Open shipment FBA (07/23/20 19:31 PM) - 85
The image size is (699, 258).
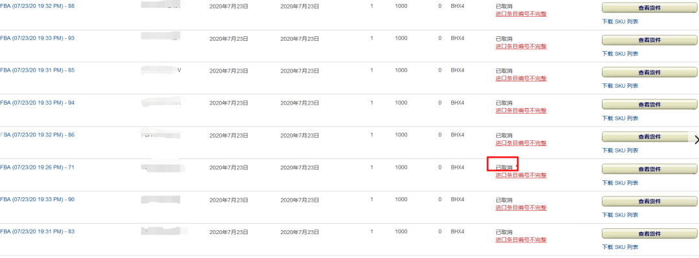37,70
